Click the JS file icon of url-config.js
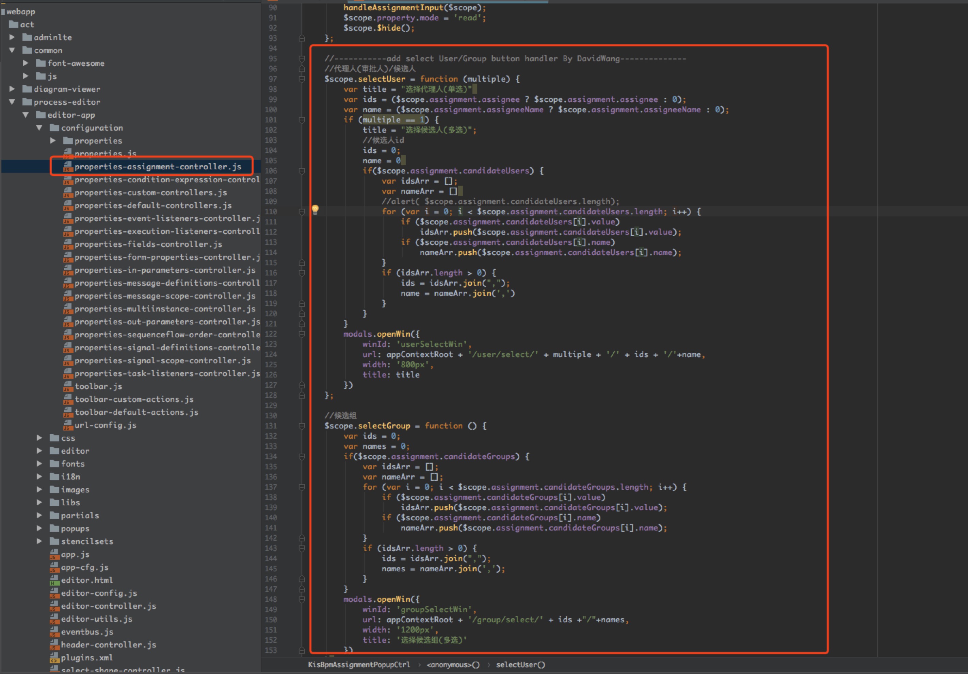This screenshot has height=674, width=968. point(68,425)
